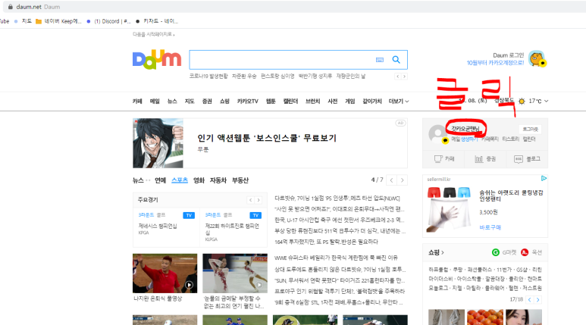Image resolution: width=586 pixels, height=325 pixels.
Task: Click the lock icon in address bar
Action: point(10,7)
